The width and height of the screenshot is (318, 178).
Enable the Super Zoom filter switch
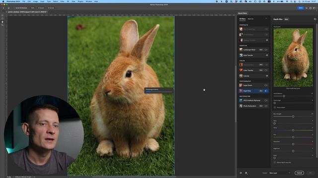point(266,86)
